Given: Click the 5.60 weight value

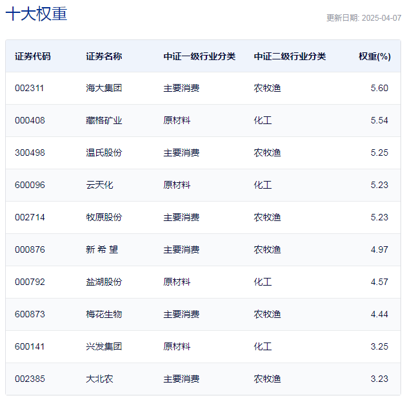Looking at the screenshot, I should point(379,88).
